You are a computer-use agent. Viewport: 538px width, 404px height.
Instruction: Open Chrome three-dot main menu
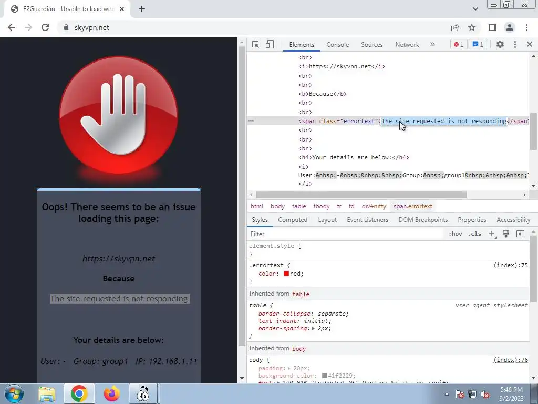click(x=526, y=27)
